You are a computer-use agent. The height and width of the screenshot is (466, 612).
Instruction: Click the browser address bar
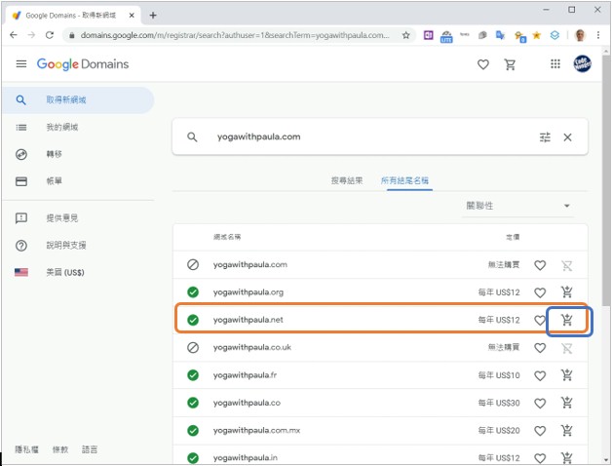(x=234, y=35)
